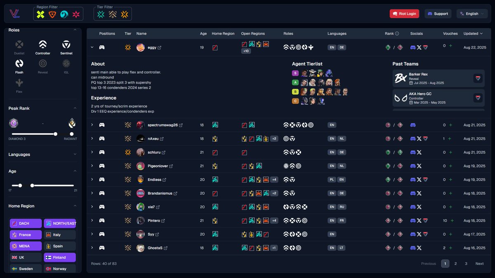
Task: Toggle the DACH home region
Action: [x=26, y=223]
